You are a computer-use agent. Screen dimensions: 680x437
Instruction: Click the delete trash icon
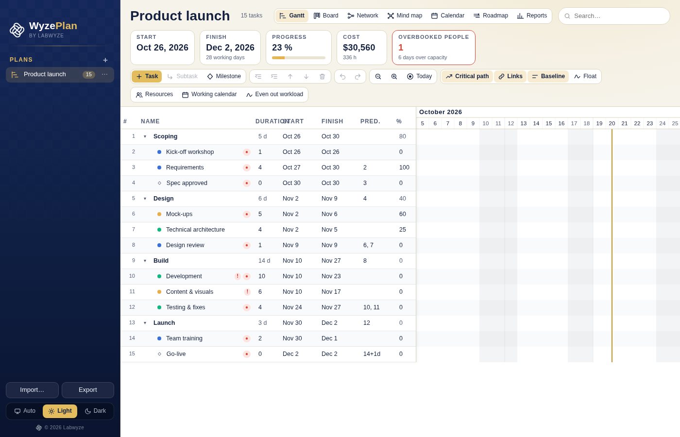coord(322,77)
